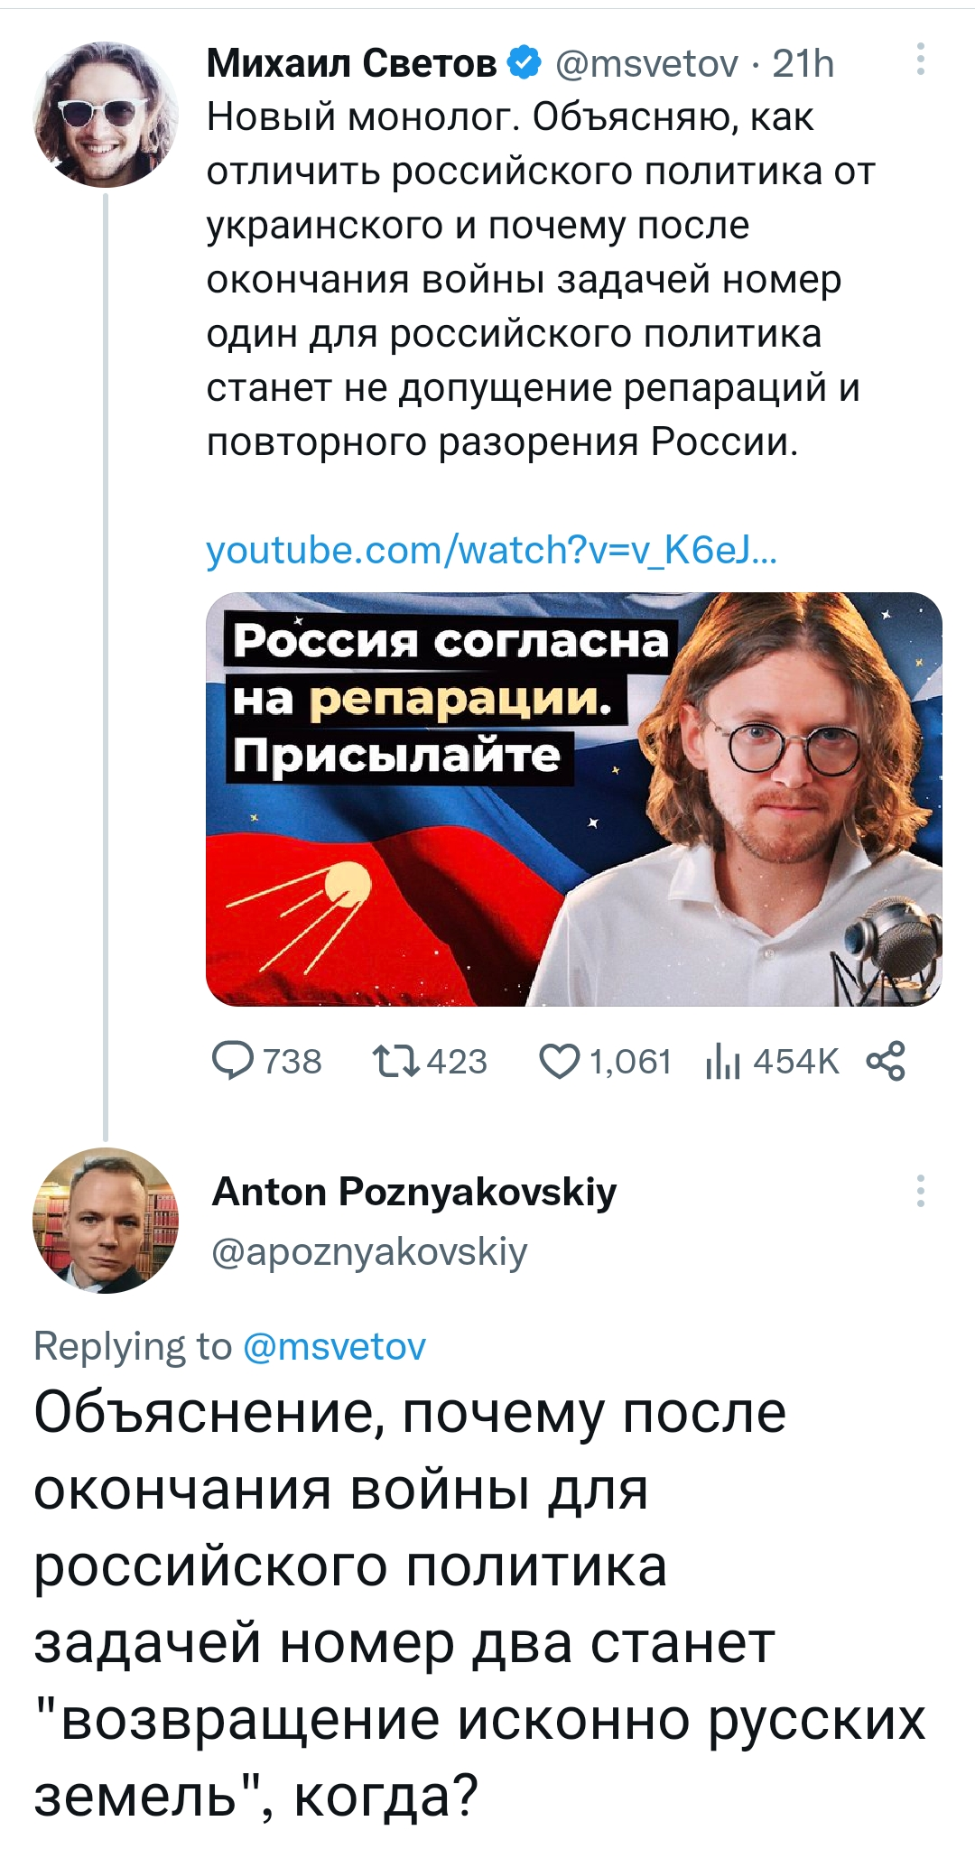Viewport: 975px width, 1849px height.
Task: Tap the @msvetov mention in Replying to
Action: pyautogui.click(x=334, y=1347)
